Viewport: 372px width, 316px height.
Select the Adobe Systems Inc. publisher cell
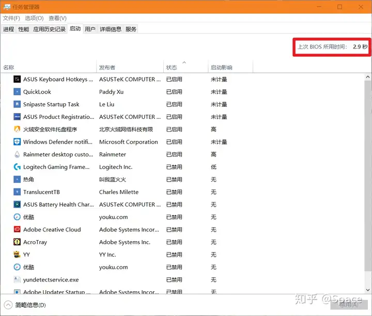pyautogui.click(x=125, y=242)
